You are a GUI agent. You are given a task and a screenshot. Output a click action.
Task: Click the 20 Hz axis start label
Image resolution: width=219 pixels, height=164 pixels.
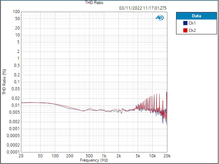pyautogui.click(x=21, y=155)
